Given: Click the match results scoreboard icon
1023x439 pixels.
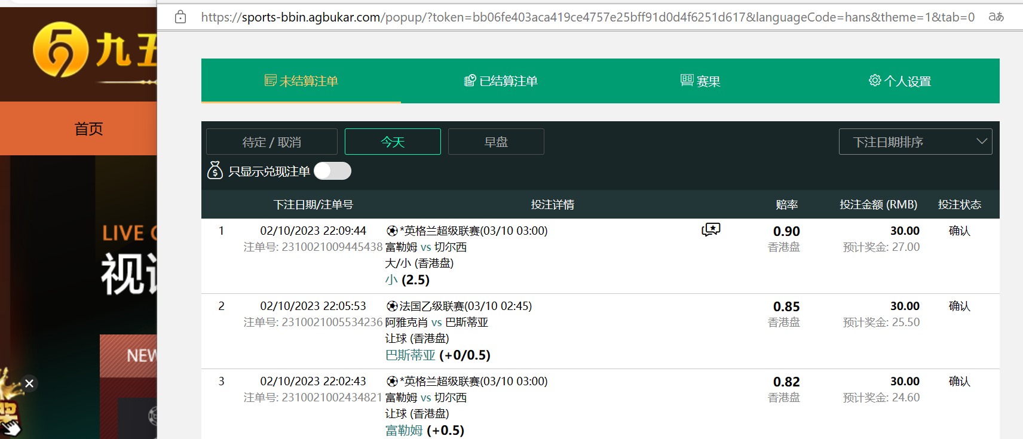Looking at the screenshot, I should click(687, 80).
